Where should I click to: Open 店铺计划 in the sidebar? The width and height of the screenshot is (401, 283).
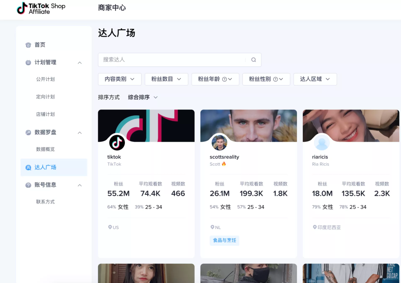click(x=45, y=114)
